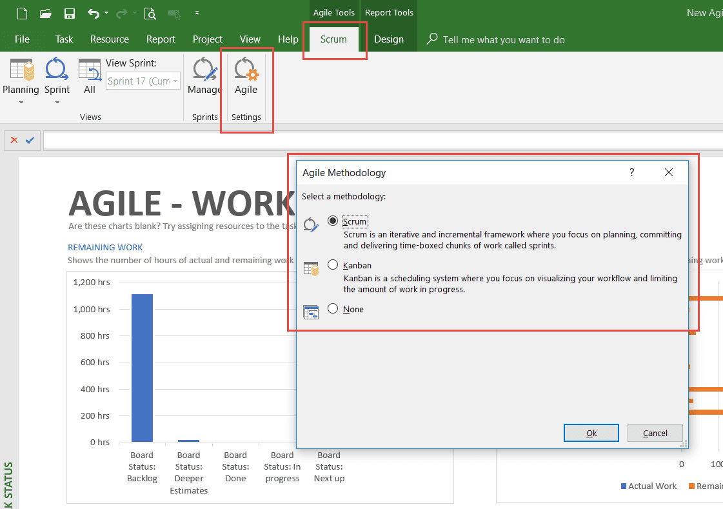
Task: Click the Sprint view icon
Action: [x=57, y=70]
